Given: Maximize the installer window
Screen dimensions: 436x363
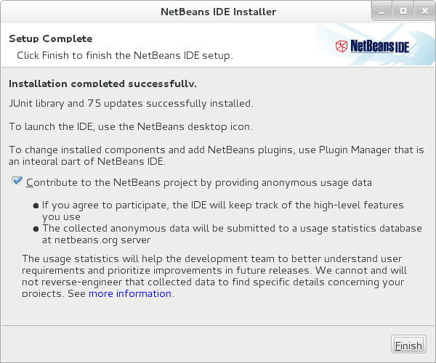Looking at the screenshot, I should pos(403,12).
